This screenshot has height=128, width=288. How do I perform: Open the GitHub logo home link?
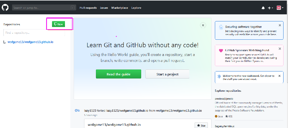5,8
